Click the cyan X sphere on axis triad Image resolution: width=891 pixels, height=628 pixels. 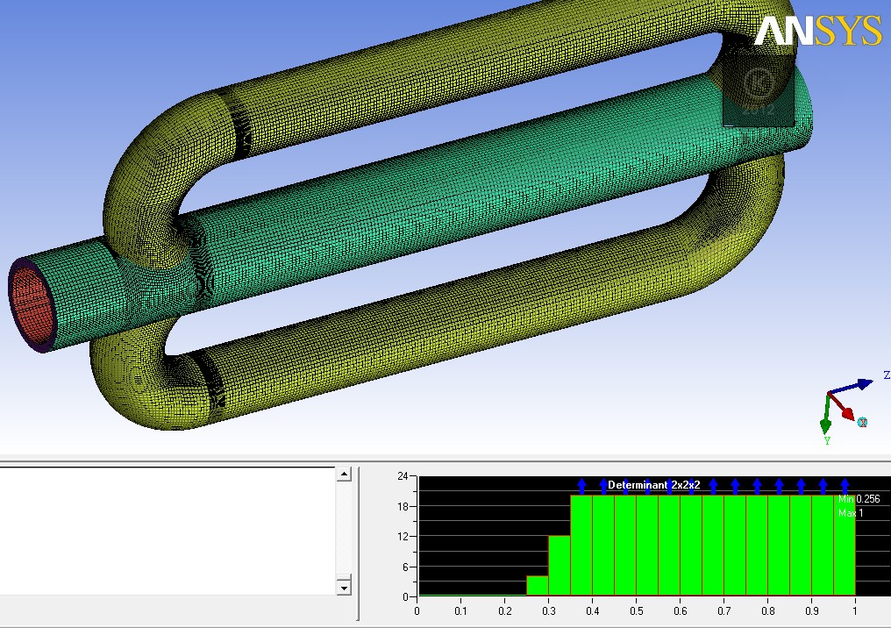[862, 423]
